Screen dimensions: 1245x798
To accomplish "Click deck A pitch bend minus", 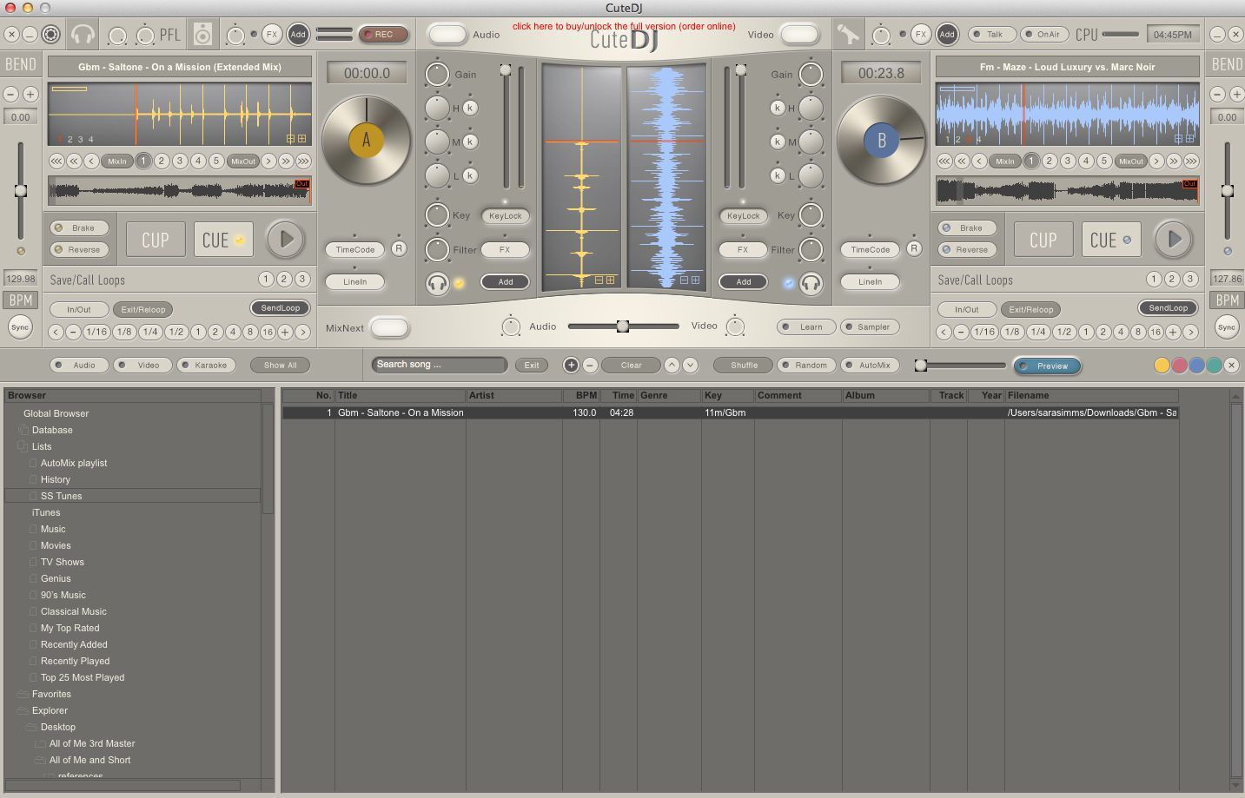I will [11, 94].
